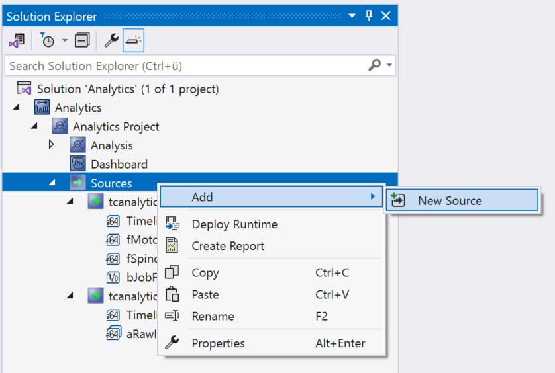The height and width of the screenshot is (373, 555).
Task: Click the New Source icon
Action: (397, 200)
